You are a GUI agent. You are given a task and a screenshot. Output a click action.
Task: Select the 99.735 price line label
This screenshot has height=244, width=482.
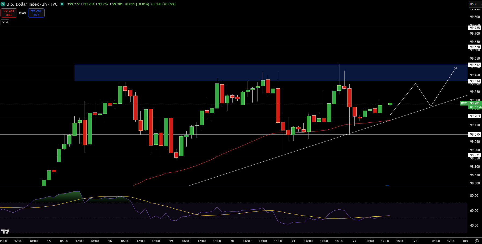pyautogui.click(x=475, y=28)
